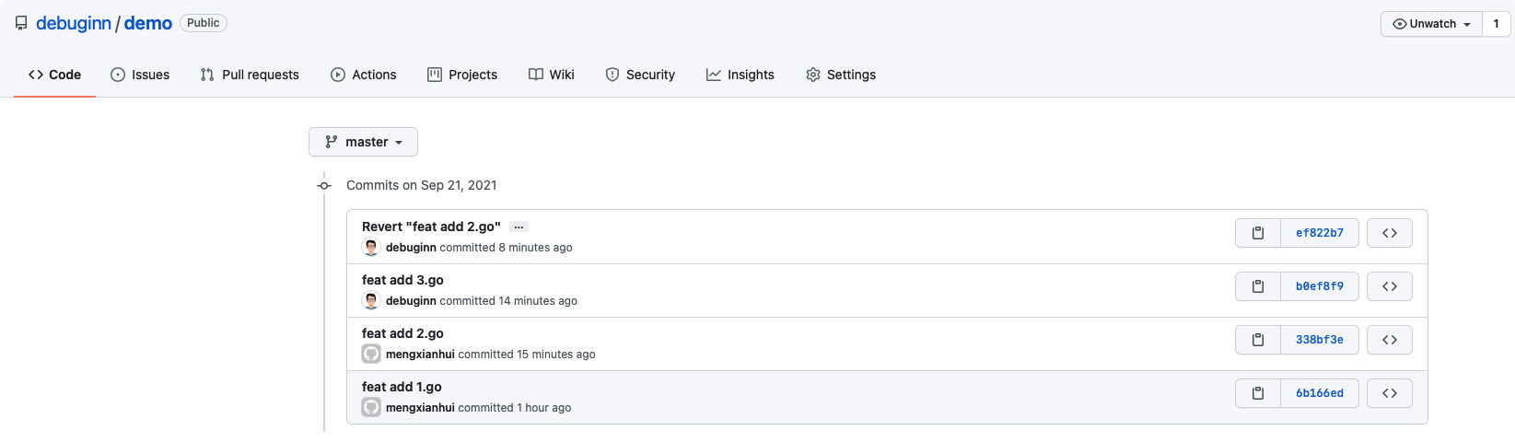Open the master branch dropdown
The height and width of the screenshot is (442, 1515).
pyautogui.click(x=363, y=142)
